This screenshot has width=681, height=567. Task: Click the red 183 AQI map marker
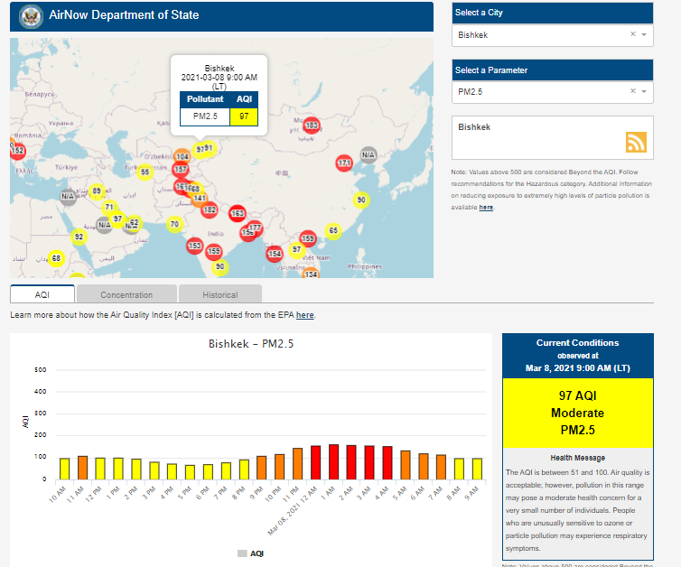312,125
